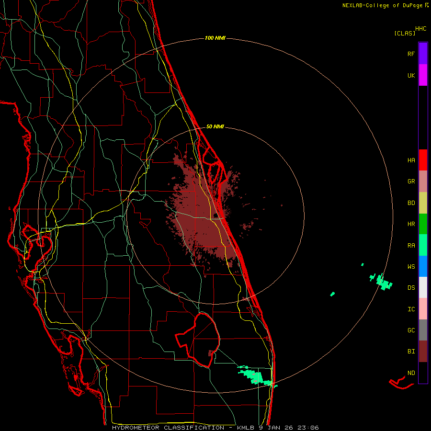
Task: Click the DS legend label
Action: pyautogui.click(x=411, y=287)
